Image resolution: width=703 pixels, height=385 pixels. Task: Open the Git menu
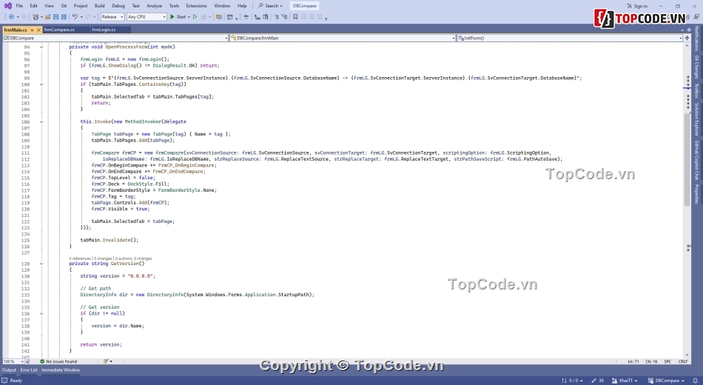pyautogui.click(x=64, y=6)
